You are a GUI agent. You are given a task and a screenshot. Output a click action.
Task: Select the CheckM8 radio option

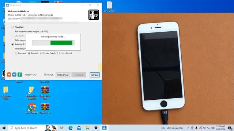[x=13, y=27]
